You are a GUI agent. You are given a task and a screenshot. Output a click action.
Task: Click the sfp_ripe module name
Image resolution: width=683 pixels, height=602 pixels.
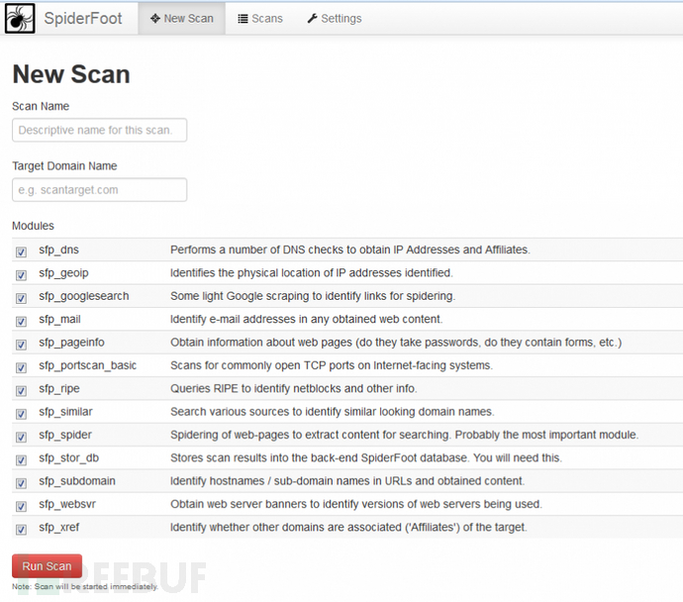pyautogui.click(x=59, y=388)
